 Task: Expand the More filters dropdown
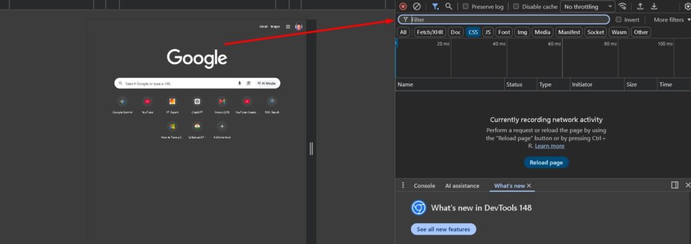[x=672, y=20]
